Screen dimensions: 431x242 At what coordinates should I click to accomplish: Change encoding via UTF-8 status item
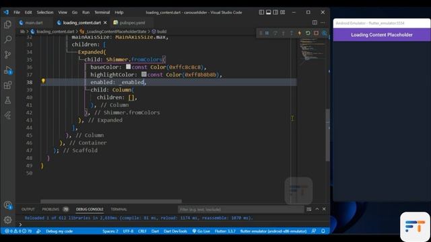(x=128, y=231)
